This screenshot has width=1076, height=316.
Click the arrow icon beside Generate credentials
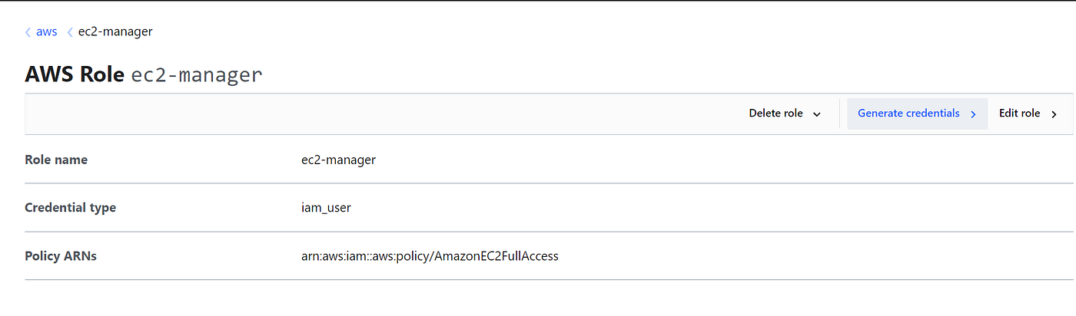point(973,114)
